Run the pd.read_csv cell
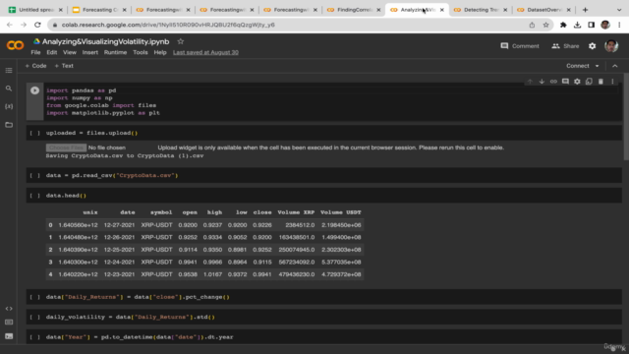Screen dimensions: 629x354 [x=35, y=175]
